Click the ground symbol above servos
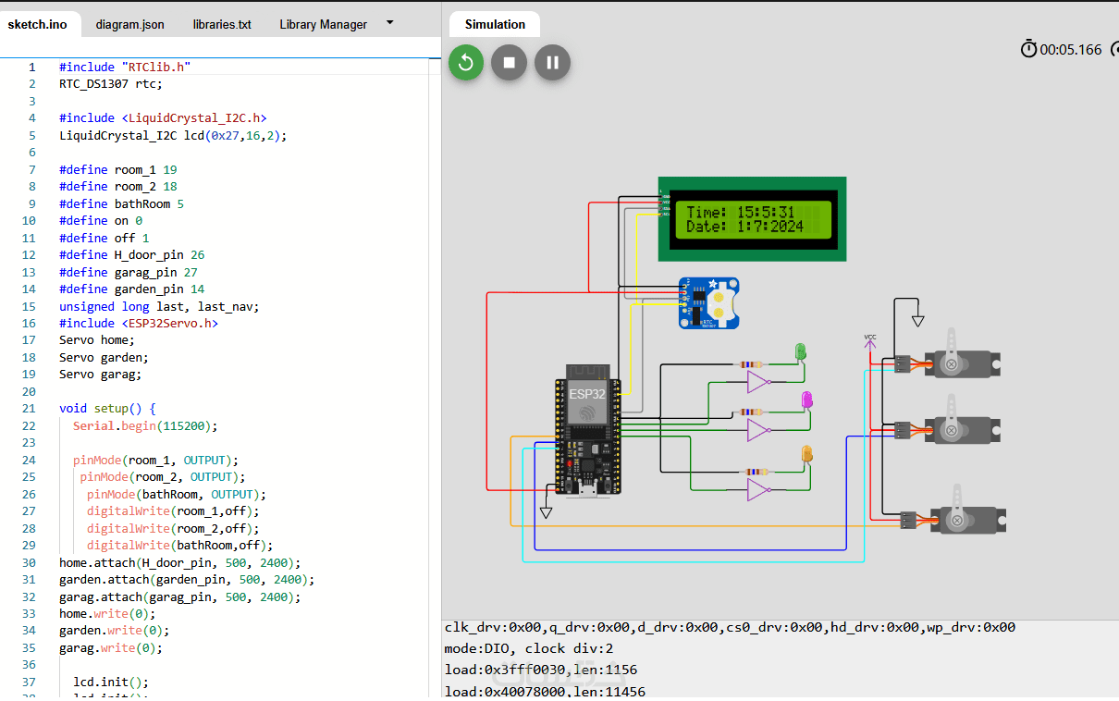1119x701 pixels. pos(917,321)
